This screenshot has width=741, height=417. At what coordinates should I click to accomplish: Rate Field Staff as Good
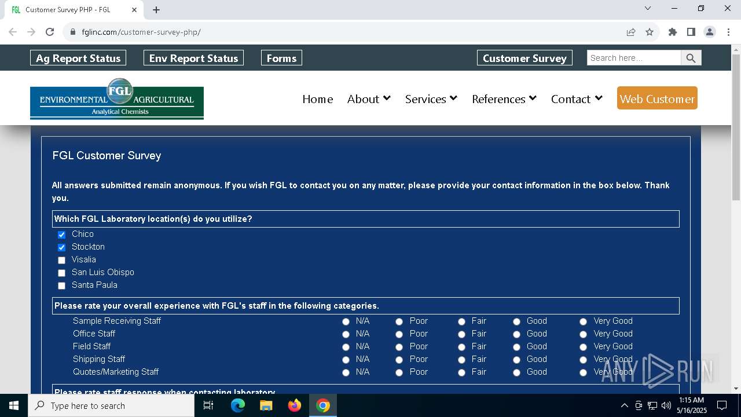[516, 347]
